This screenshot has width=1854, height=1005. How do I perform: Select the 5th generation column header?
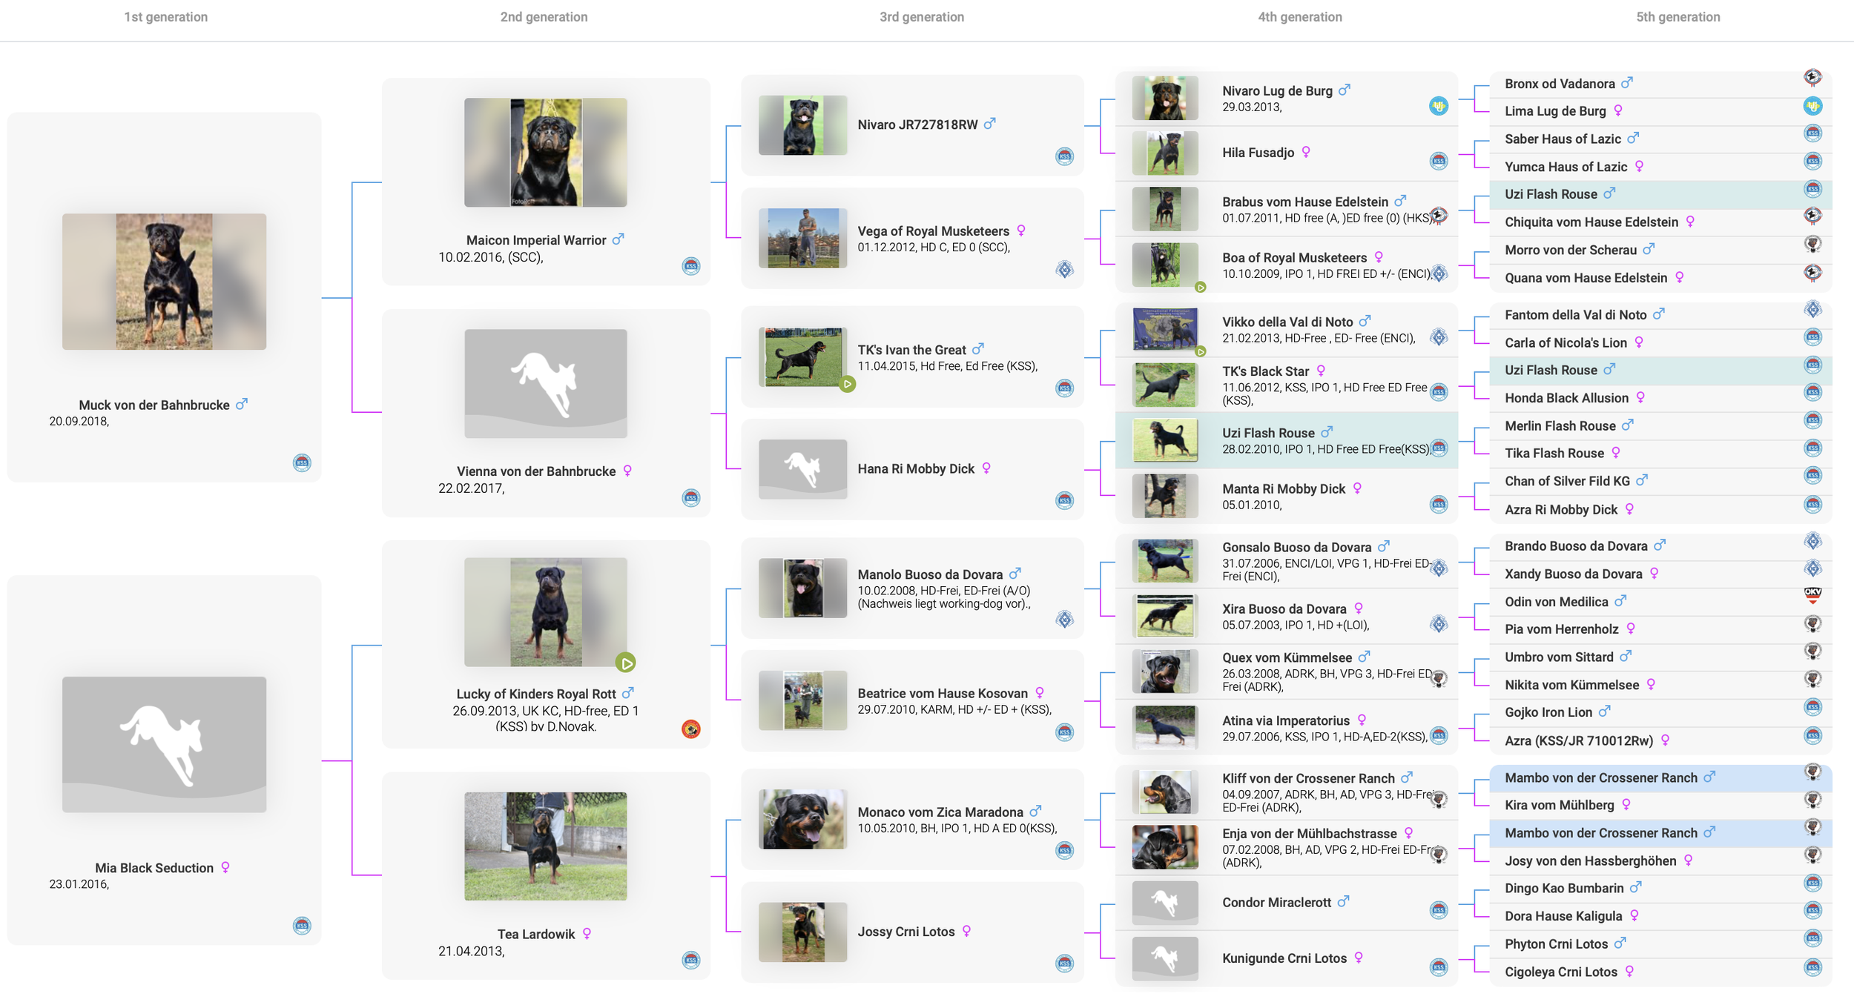(1677, 17)
